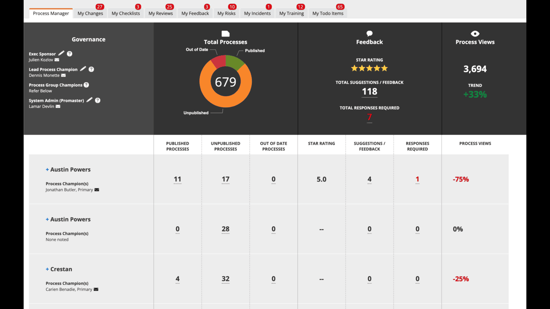The height and width of the screenshot is (309, 550).
Task: Click the Responses Required column header
Action: point(417,146)
